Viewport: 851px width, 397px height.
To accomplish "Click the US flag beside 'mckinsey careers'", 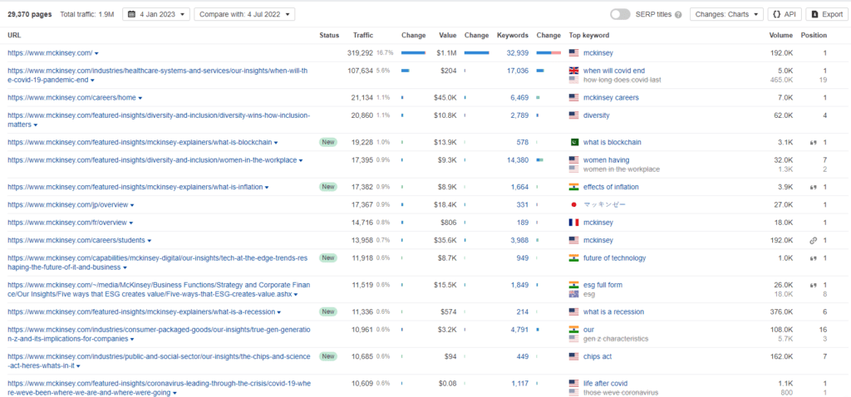I will (x=573, y=98).
